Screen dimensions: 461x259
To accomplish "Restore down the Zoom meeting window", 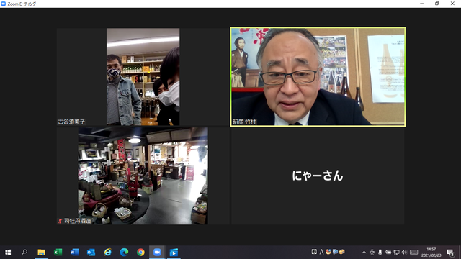I will click(x=437, y=4).
